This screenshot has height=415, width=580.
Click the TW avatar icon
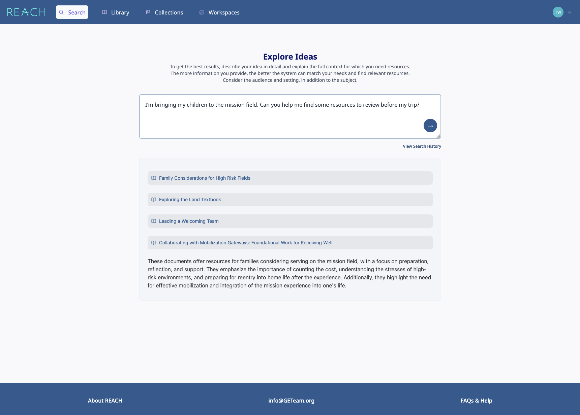558,12
